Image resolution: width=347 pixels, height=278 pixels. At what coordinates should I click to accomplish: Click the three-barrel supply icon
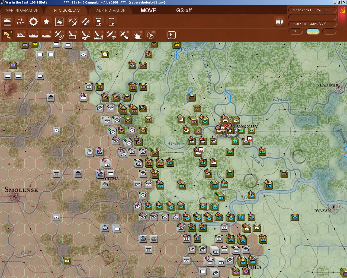(x=279, y=22)
